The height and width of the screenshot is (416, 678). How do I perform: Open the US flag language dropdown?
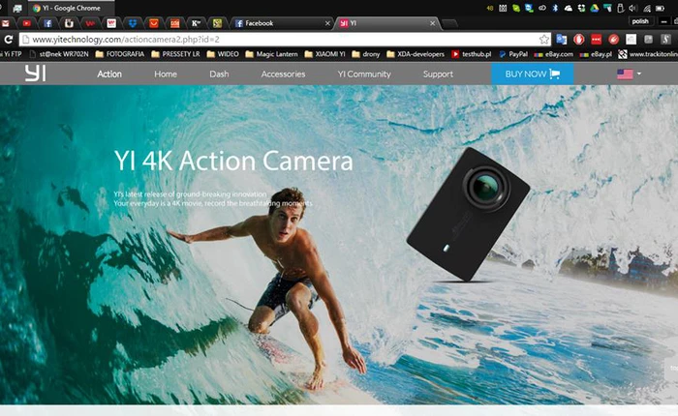630,74
